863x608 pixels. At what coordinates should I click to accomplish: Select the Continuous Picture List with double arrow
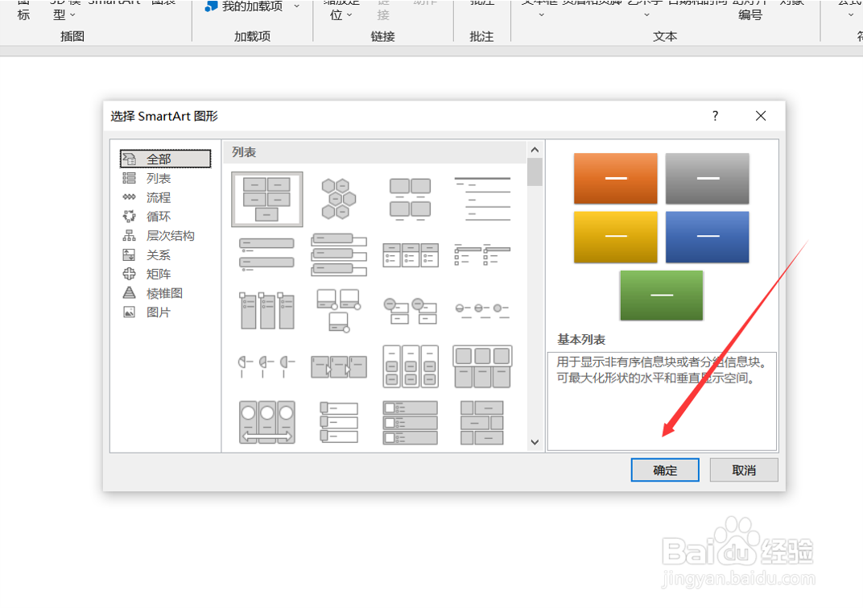267,423
